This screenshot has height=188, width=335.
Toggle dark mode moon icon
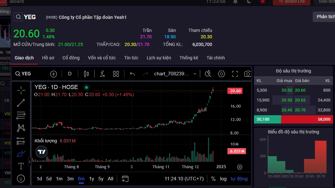point(249,2)
